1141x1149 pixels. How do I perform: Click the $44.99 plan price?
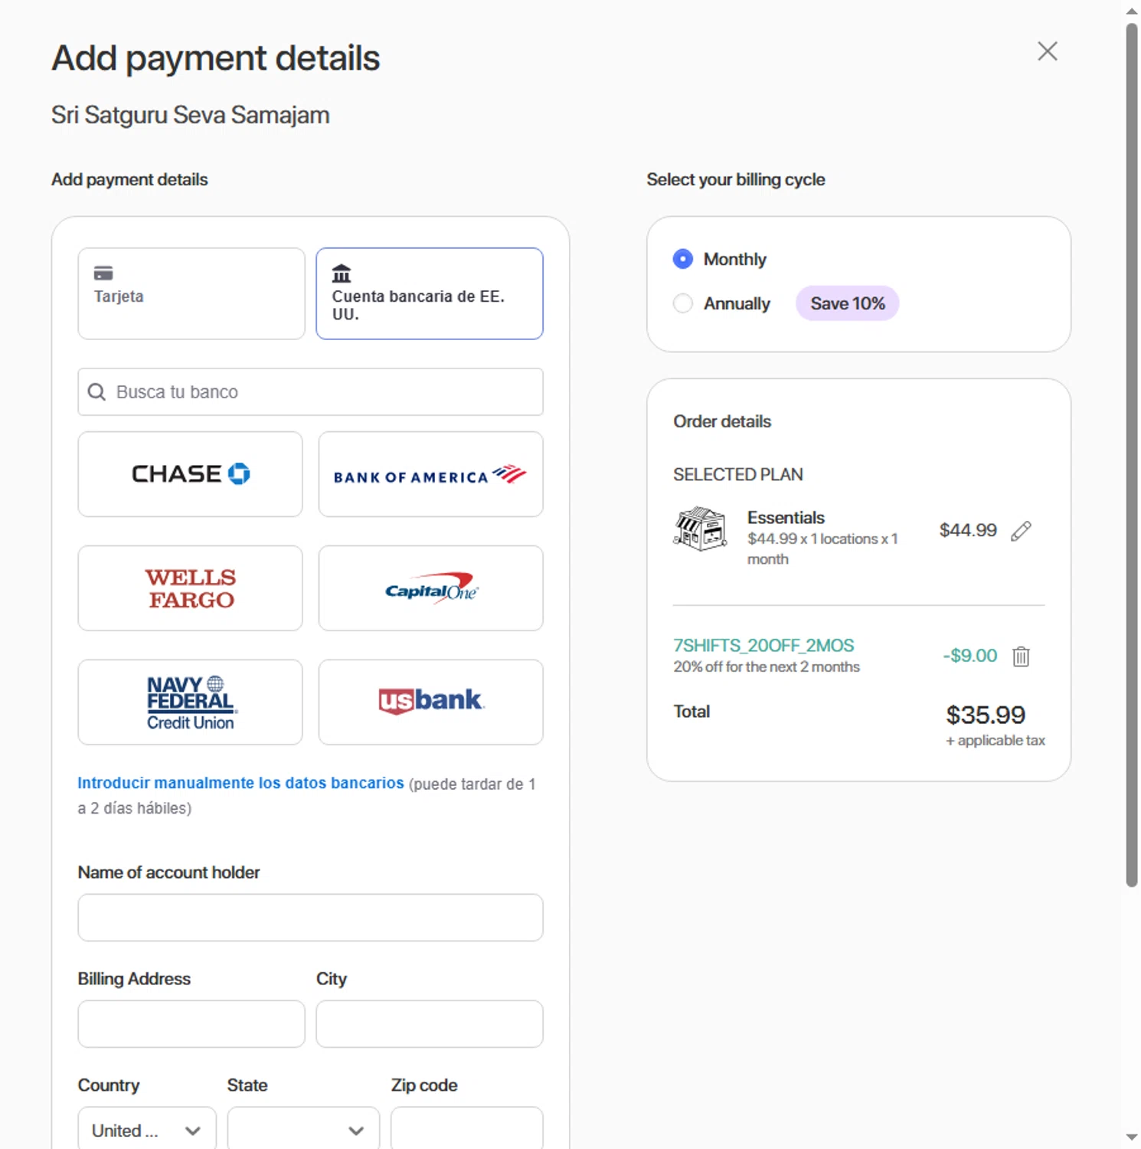pos(968,530)
